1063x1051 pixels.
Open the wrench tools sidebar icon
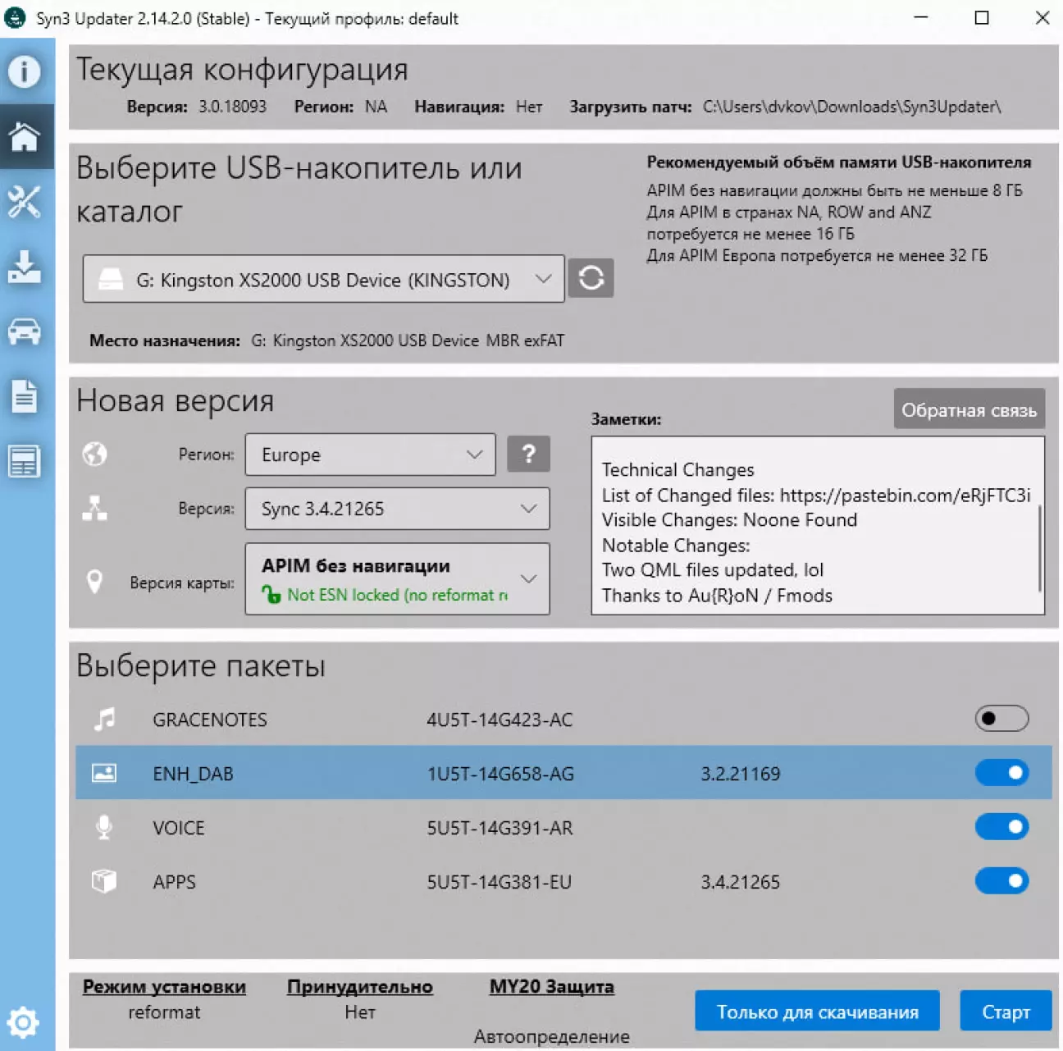click(25, 202)
